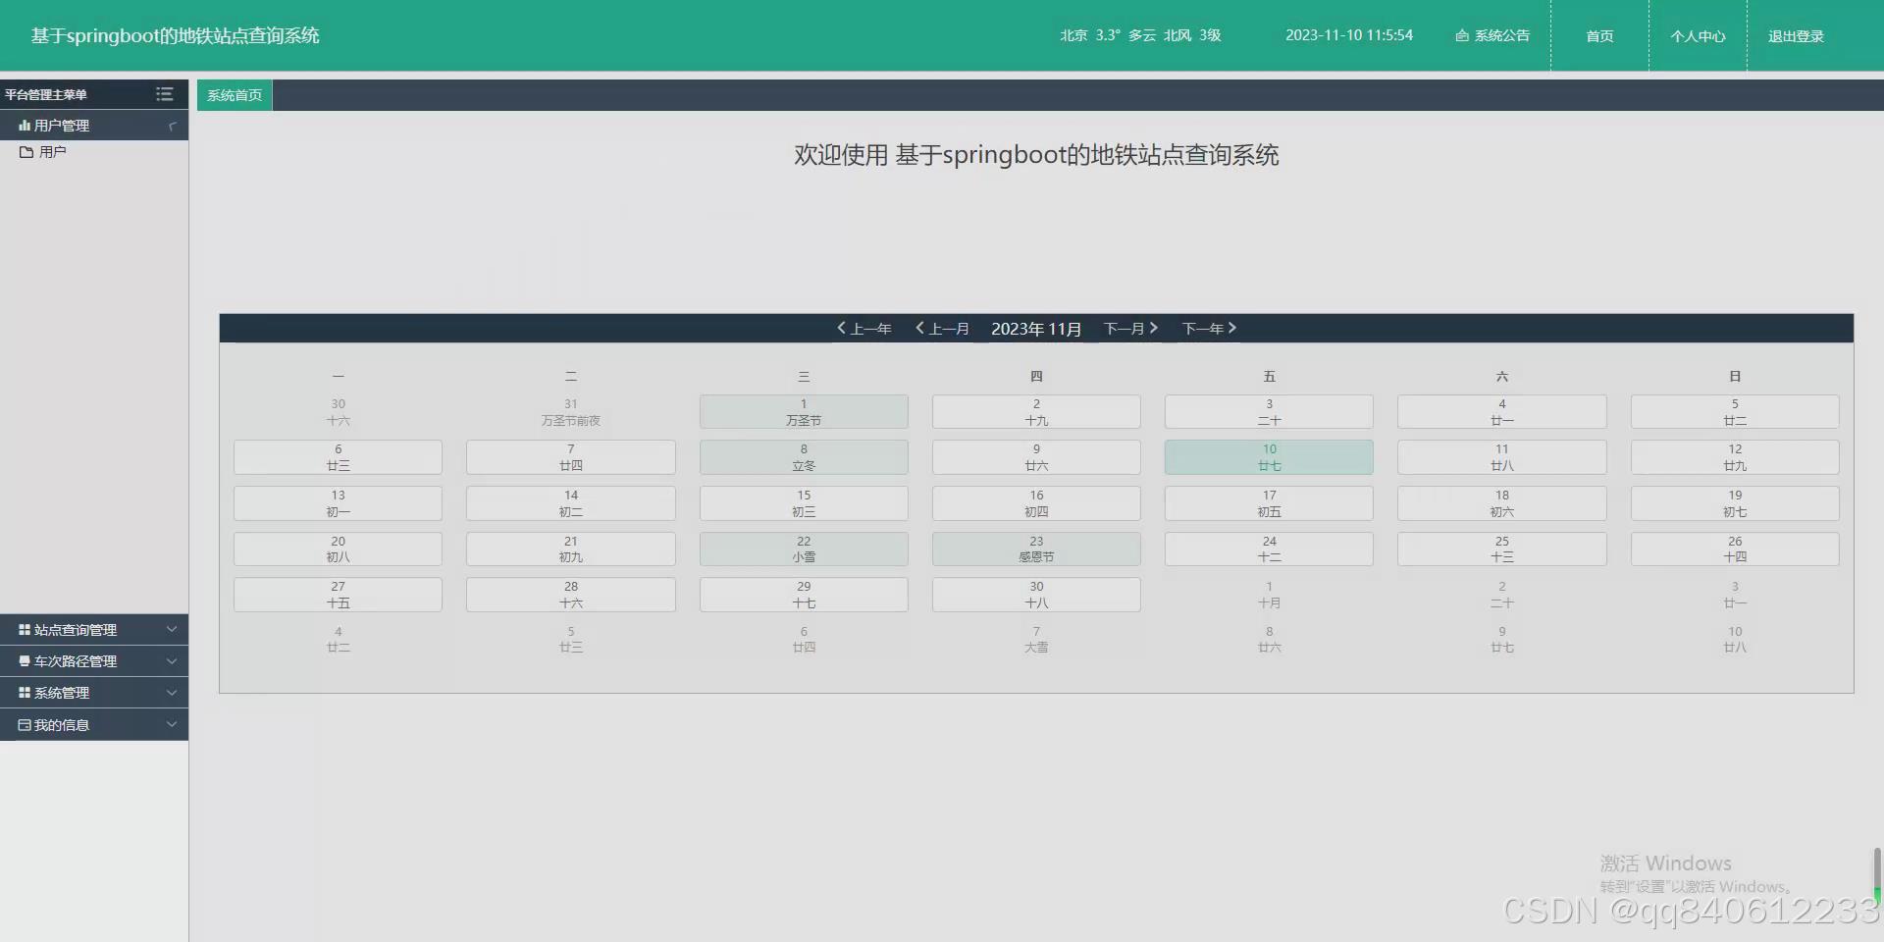1884x942 pixels.
Task: Click the system title in header
Action: 176,35
